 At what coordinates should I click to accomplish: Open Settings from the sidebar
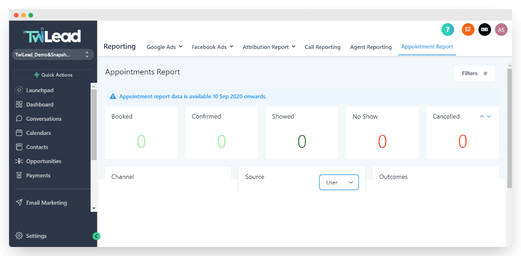pyautogui.click(x=36, y=236)
